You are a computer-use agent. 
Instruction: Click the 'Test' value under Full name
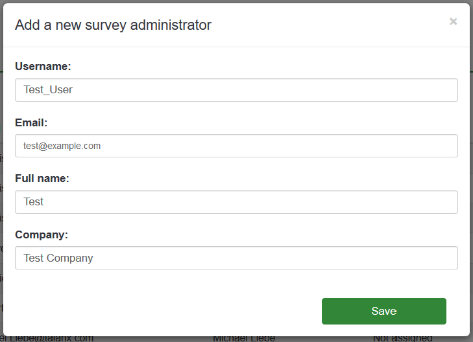pos(34,202)
